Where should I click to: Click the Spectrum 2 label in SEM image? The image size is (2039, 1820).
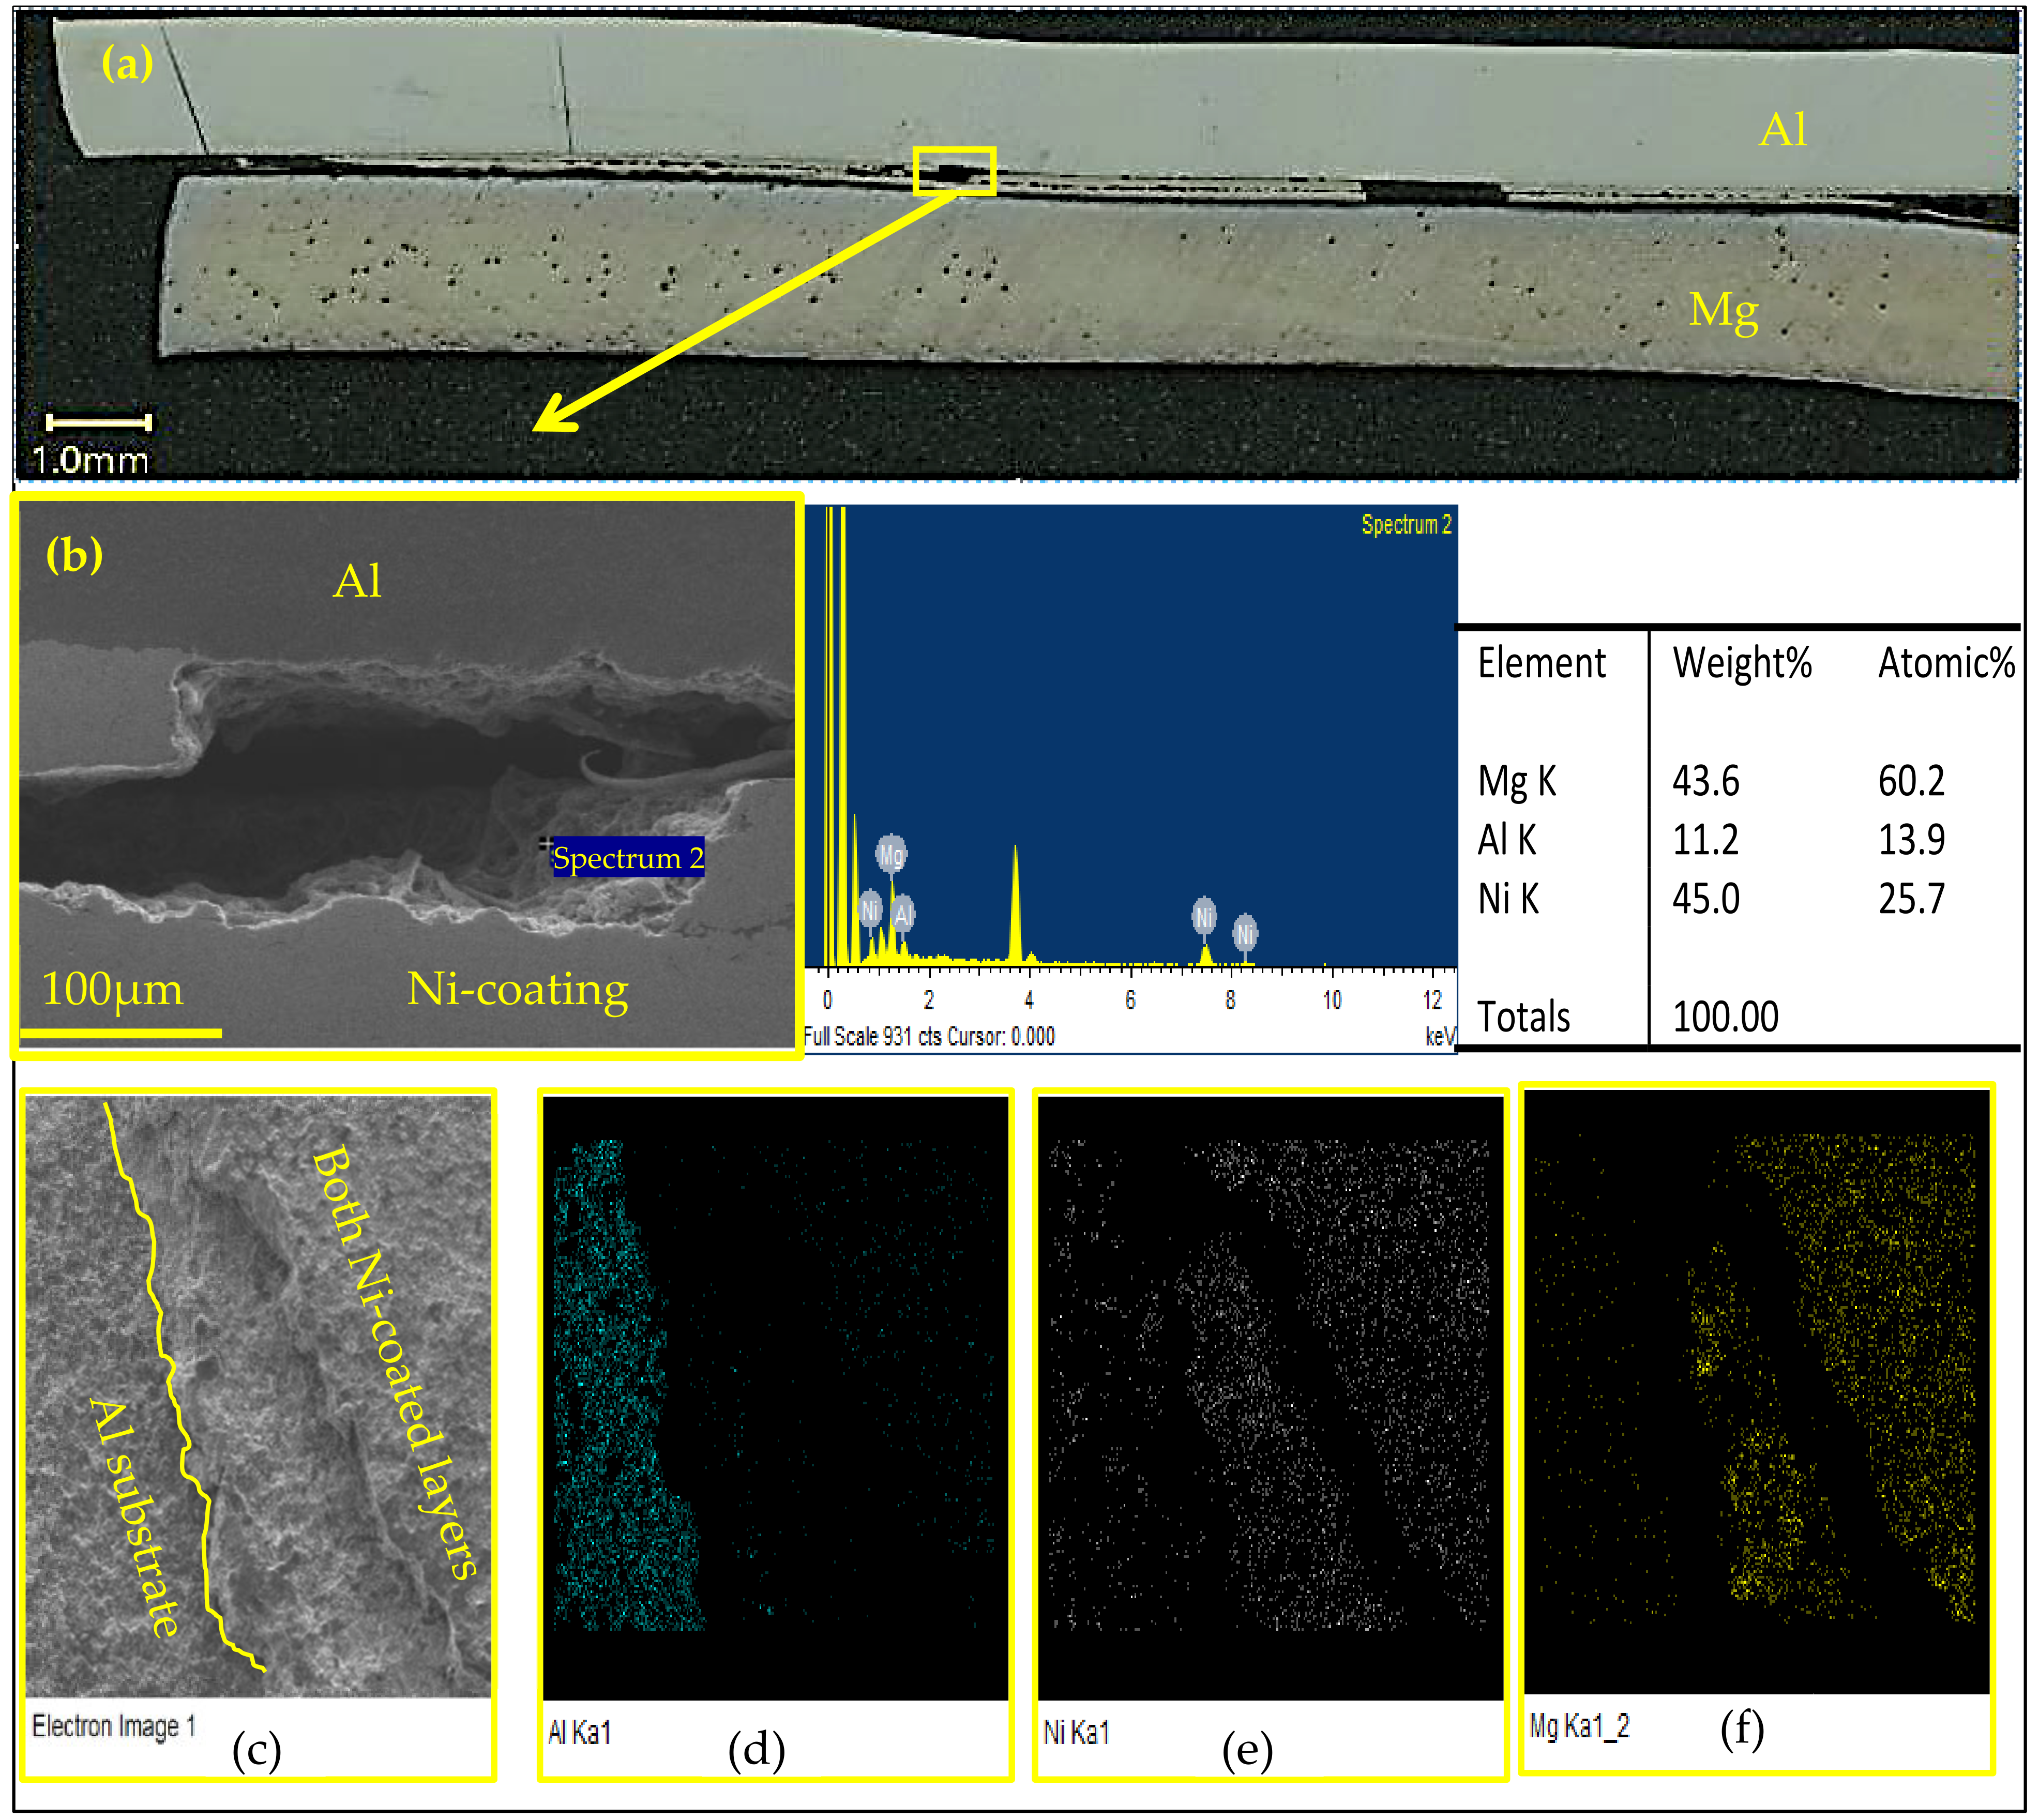point(628,858)
